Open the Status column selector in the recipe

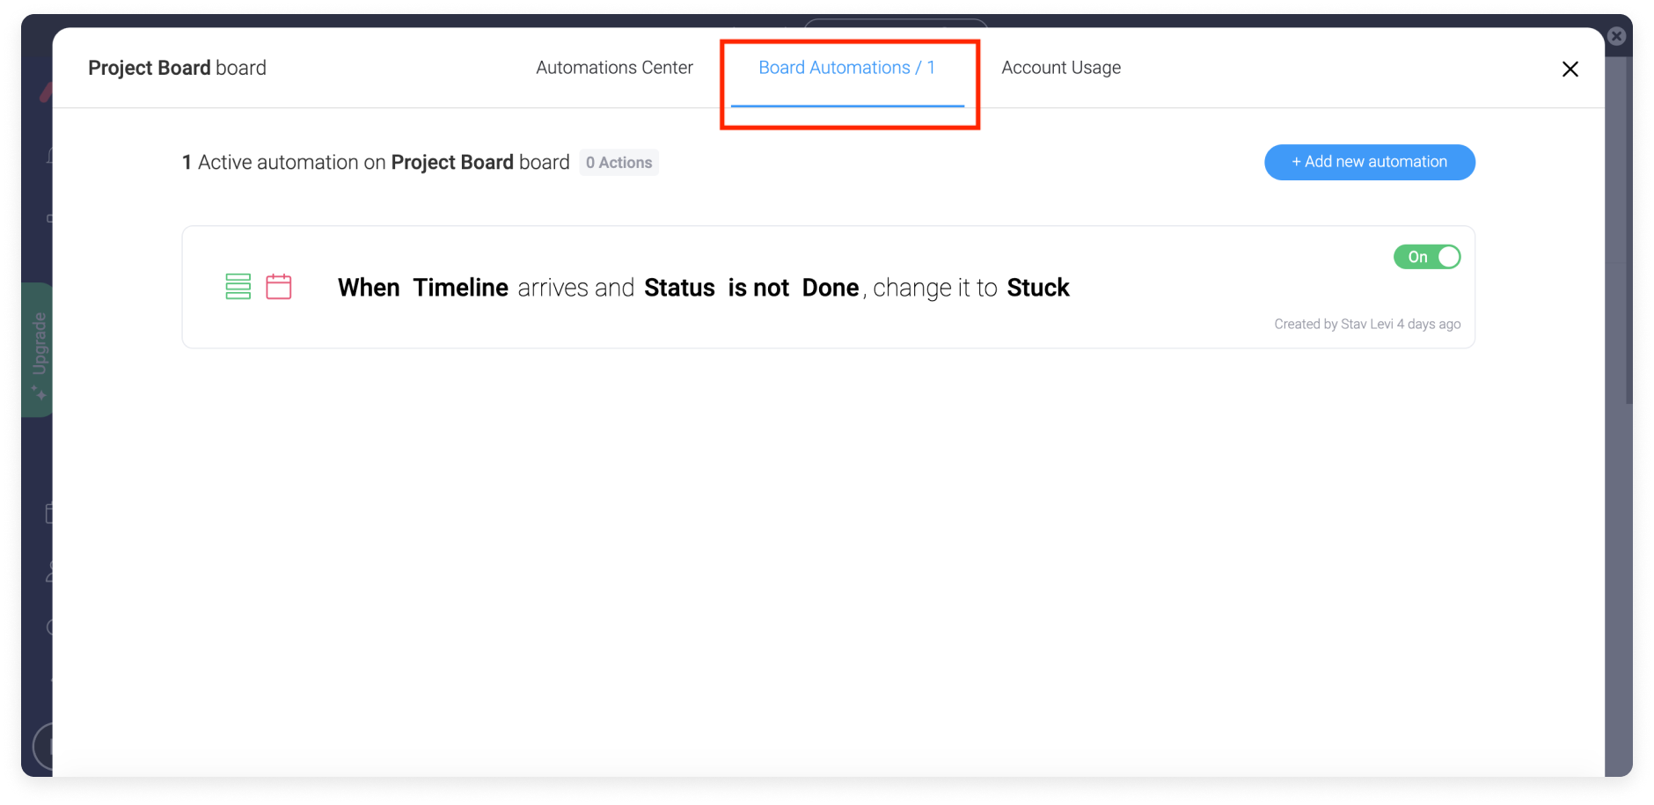[679, 288]
